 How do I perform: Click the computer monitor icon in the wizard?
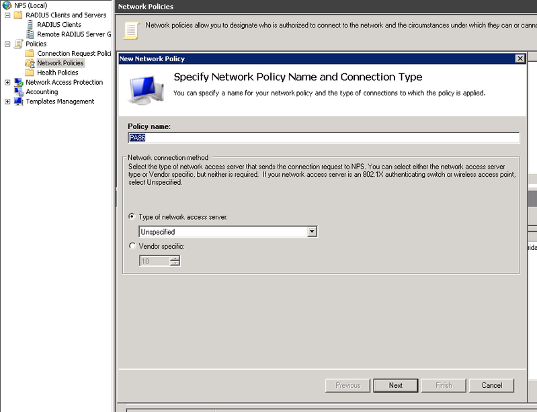[147, 91]
